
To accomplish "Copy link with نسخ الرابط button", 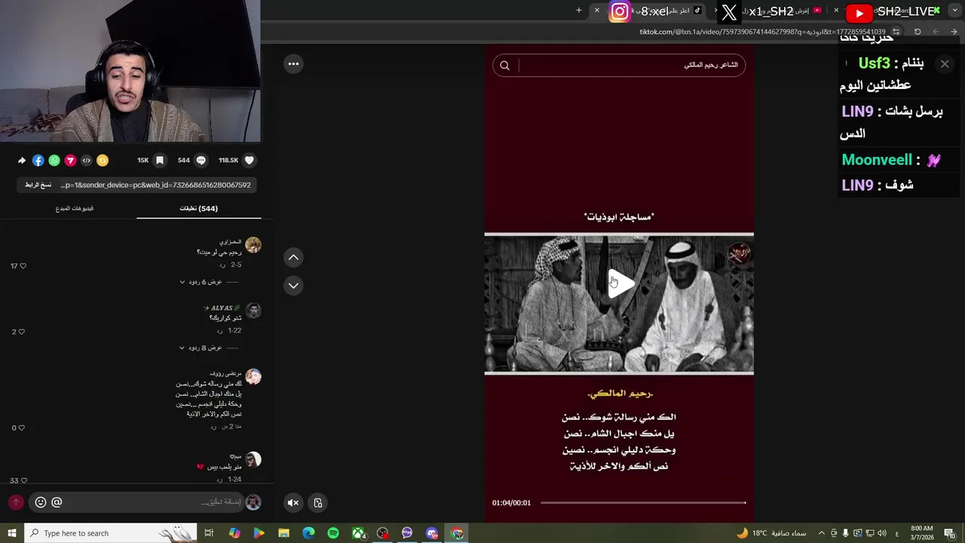I will pyautogui.click(x=38, y=185).
